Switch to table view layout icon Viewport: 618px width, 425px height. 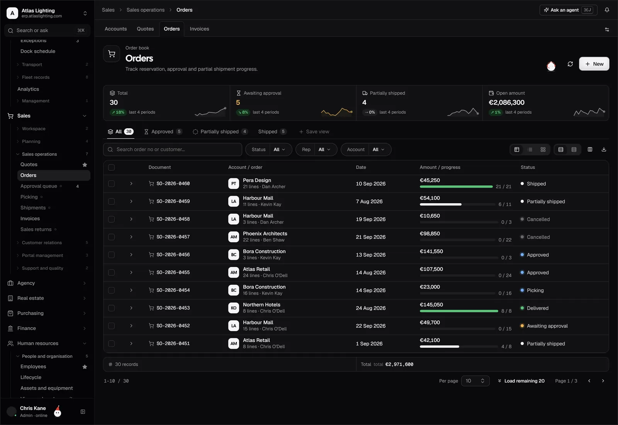point(517,150)
